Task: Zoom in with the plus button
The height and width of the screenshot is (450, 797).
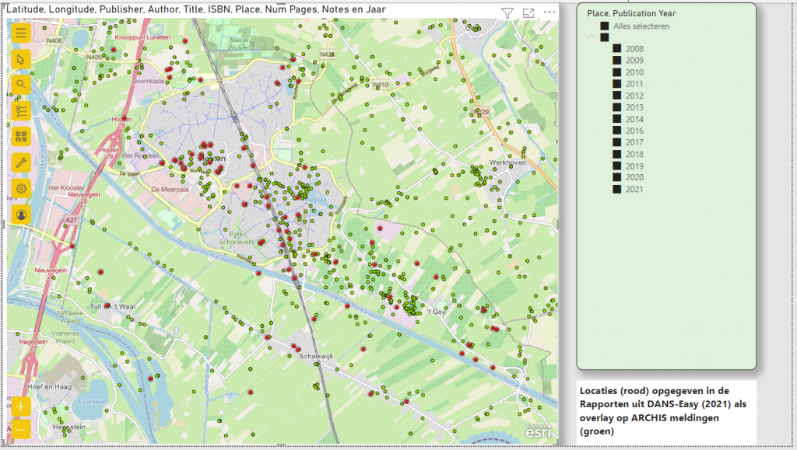Action: (21, 406)
